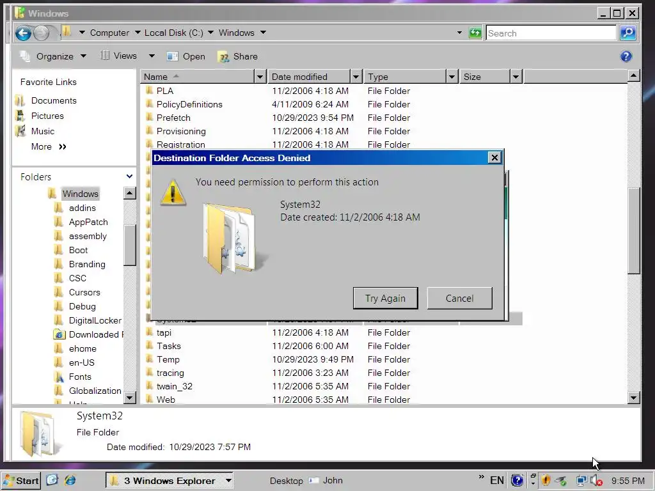655x491 pixels.
Task: Click the green Refresh icon in address bar
Action: click(x=475, y=33)
